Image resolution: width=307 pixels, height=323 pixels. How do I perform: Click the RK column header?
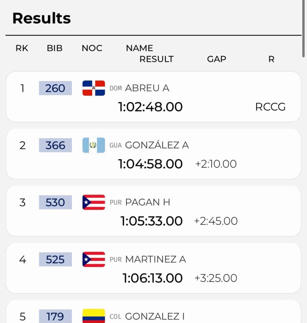click(22, 48)
